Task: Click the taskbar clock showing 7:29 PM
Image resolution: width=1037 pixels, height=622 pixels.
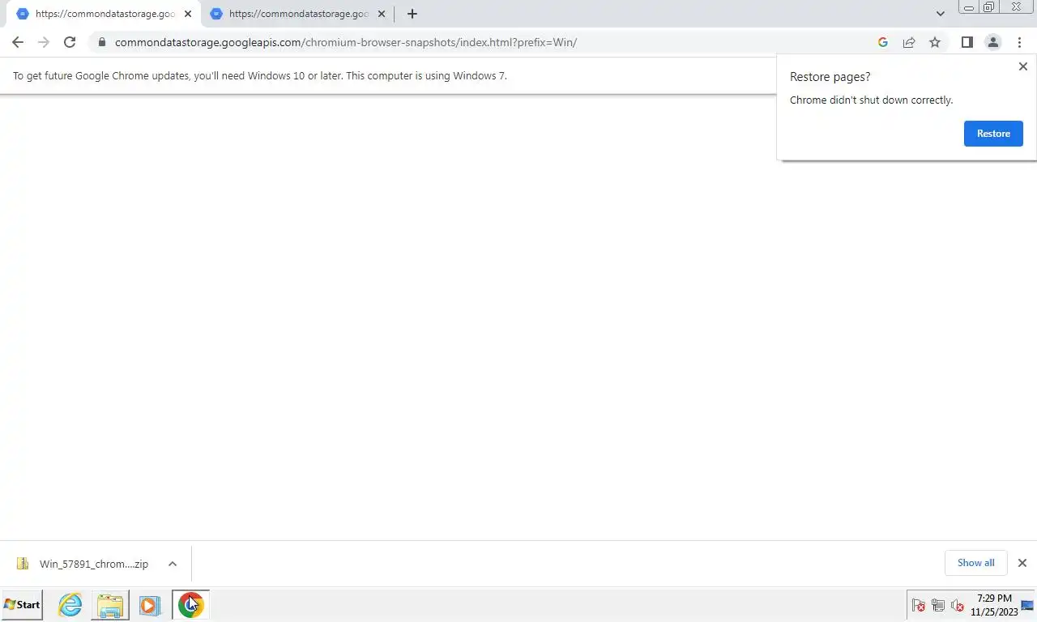Action: click(994, 605)
